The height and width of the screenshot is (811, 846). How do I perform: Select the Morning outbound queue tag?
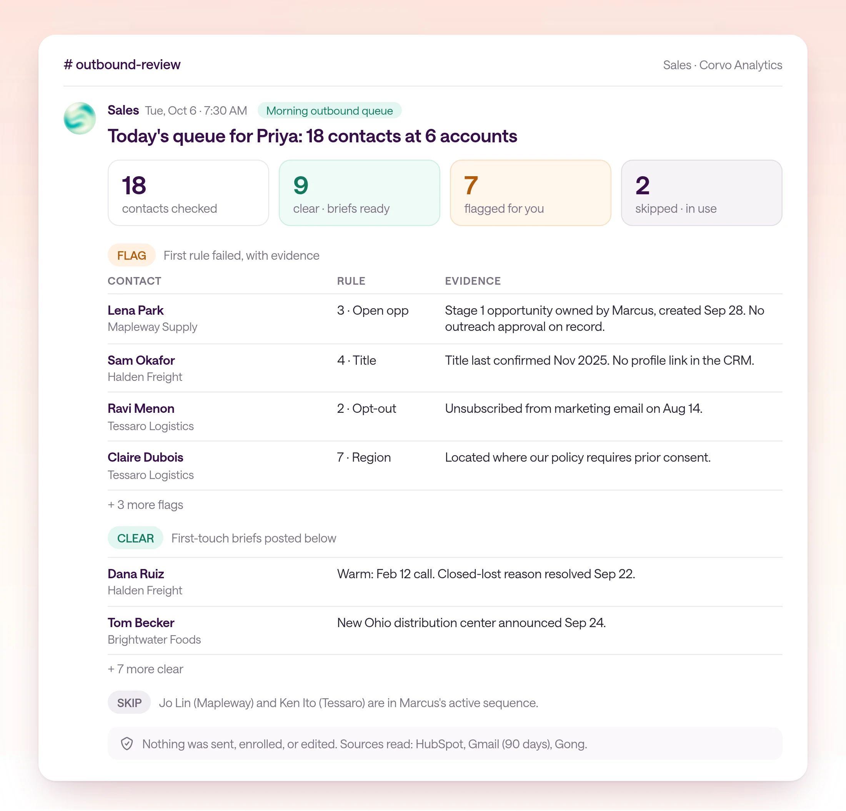[329, 110]
